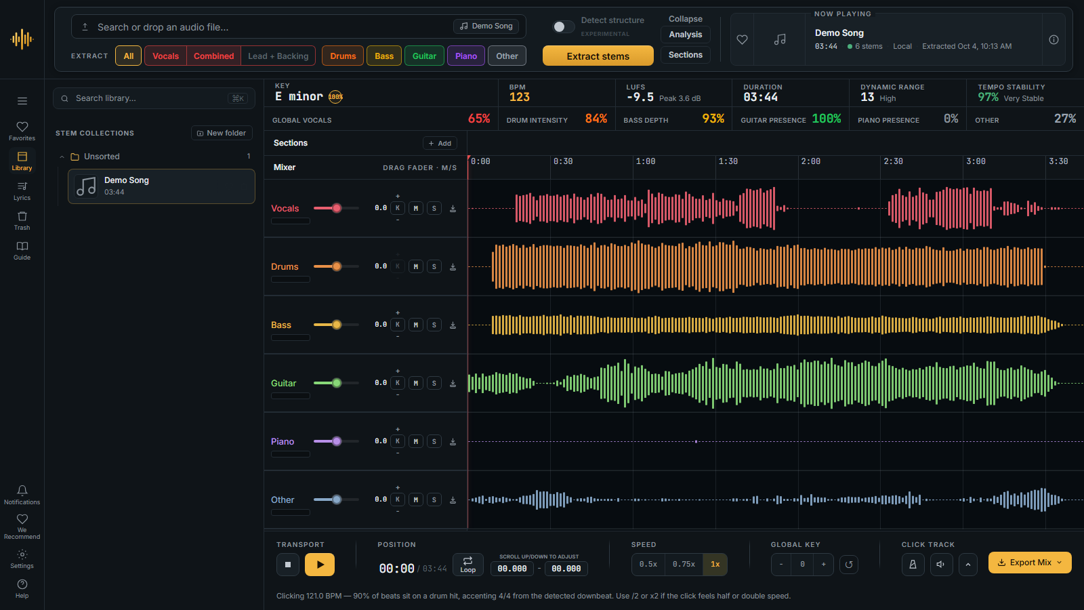This screenshot has width=1084, height=610.
Task: Select the Drums extract option
Action: click(343, 56)
